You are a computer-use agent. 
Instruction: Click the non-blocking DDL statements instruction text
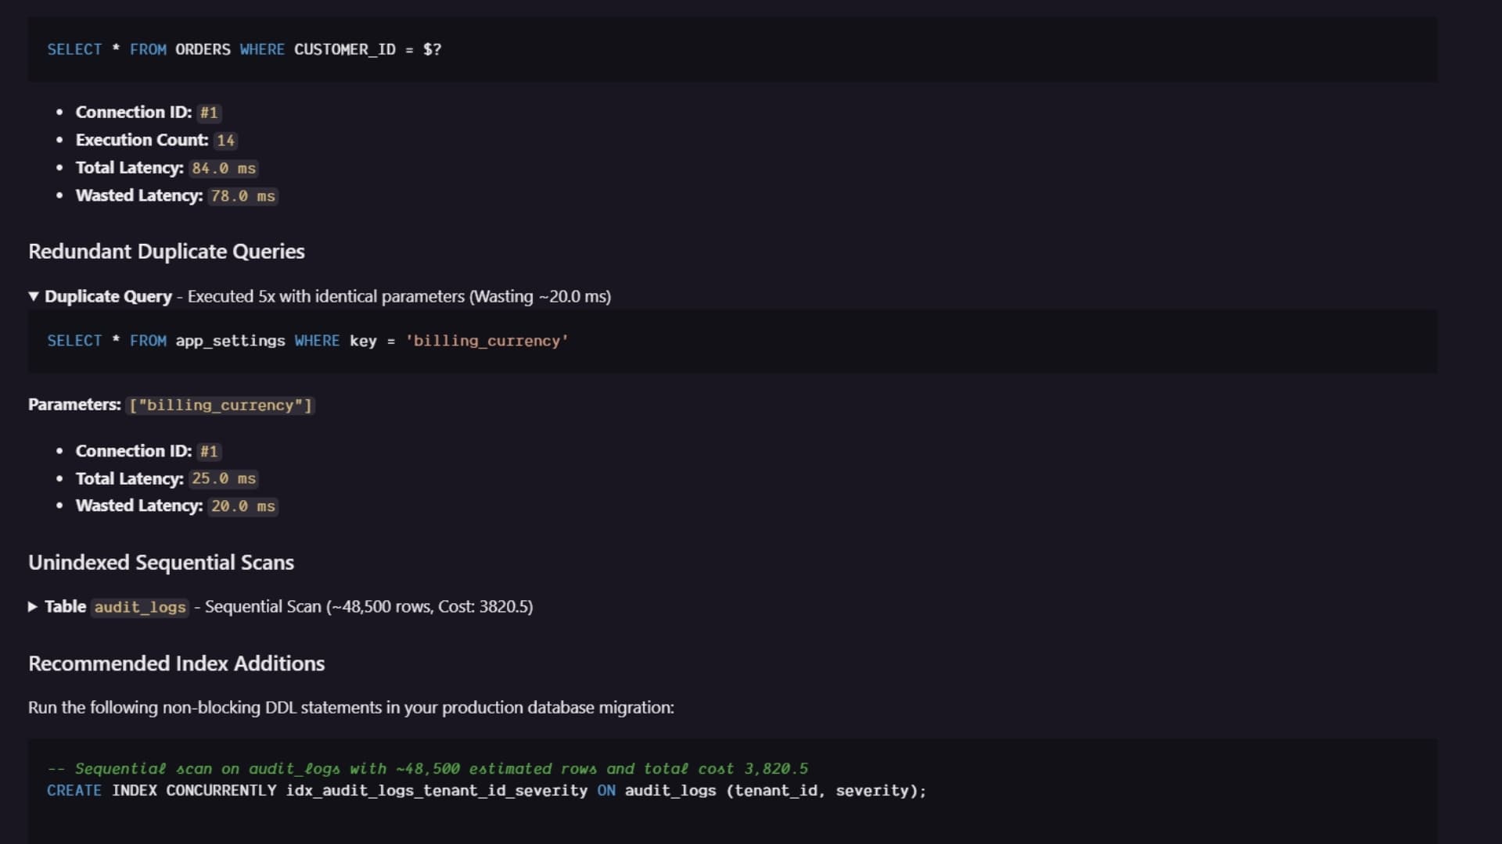(351, 708)
